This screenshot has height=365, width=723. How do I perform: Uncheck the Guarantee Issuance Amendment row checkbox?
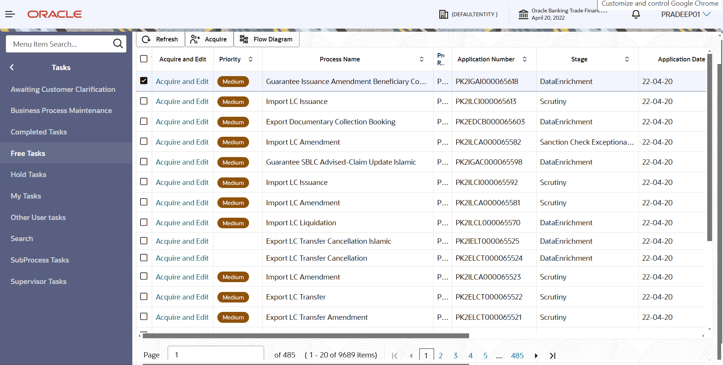(x=144, y=81)
